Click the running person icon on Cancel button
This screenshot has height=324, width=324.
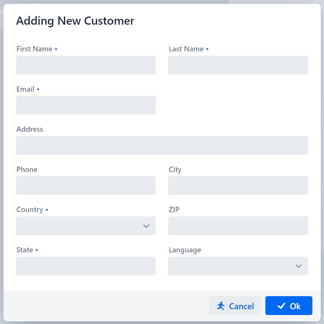click(221, 305)
